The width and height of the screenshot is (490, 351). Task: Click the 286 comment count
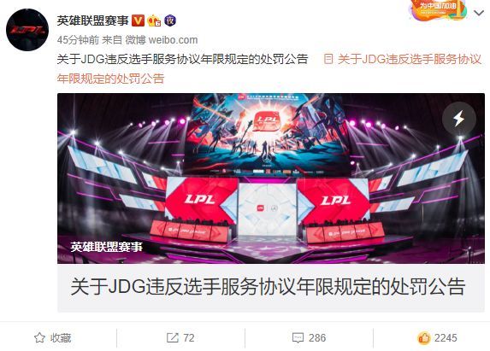[317, 338]
